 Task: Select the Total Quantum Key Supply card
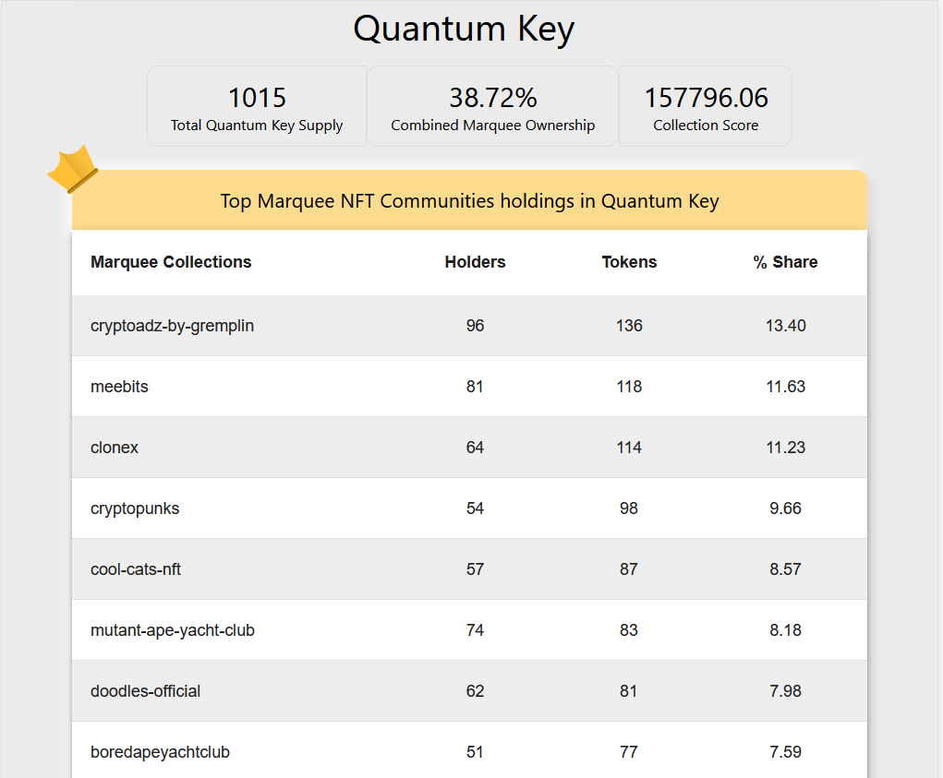(x=257, y=106)
